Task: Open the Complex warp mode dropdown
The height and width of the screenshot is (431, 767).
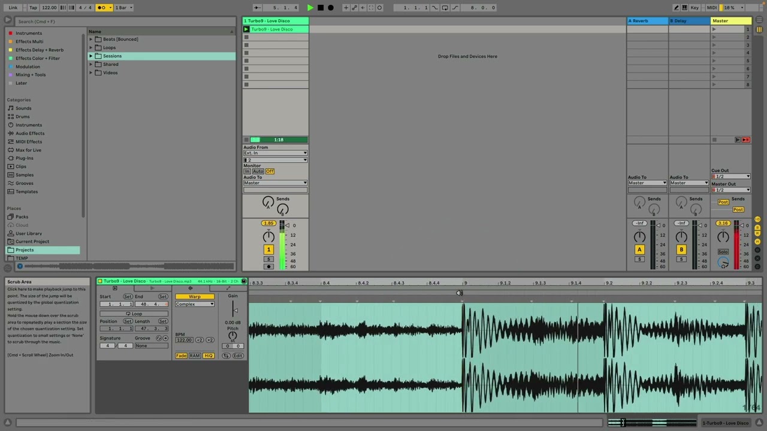Action: [195, 304]
